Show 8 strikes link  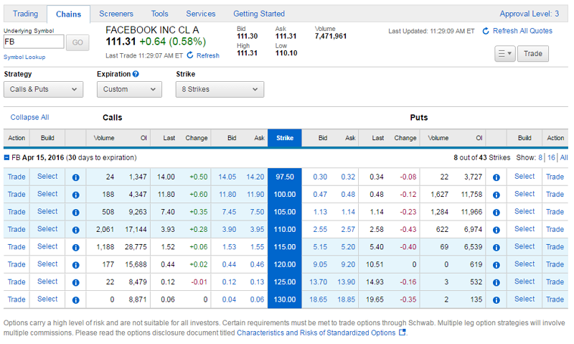[x=540, y=157]
